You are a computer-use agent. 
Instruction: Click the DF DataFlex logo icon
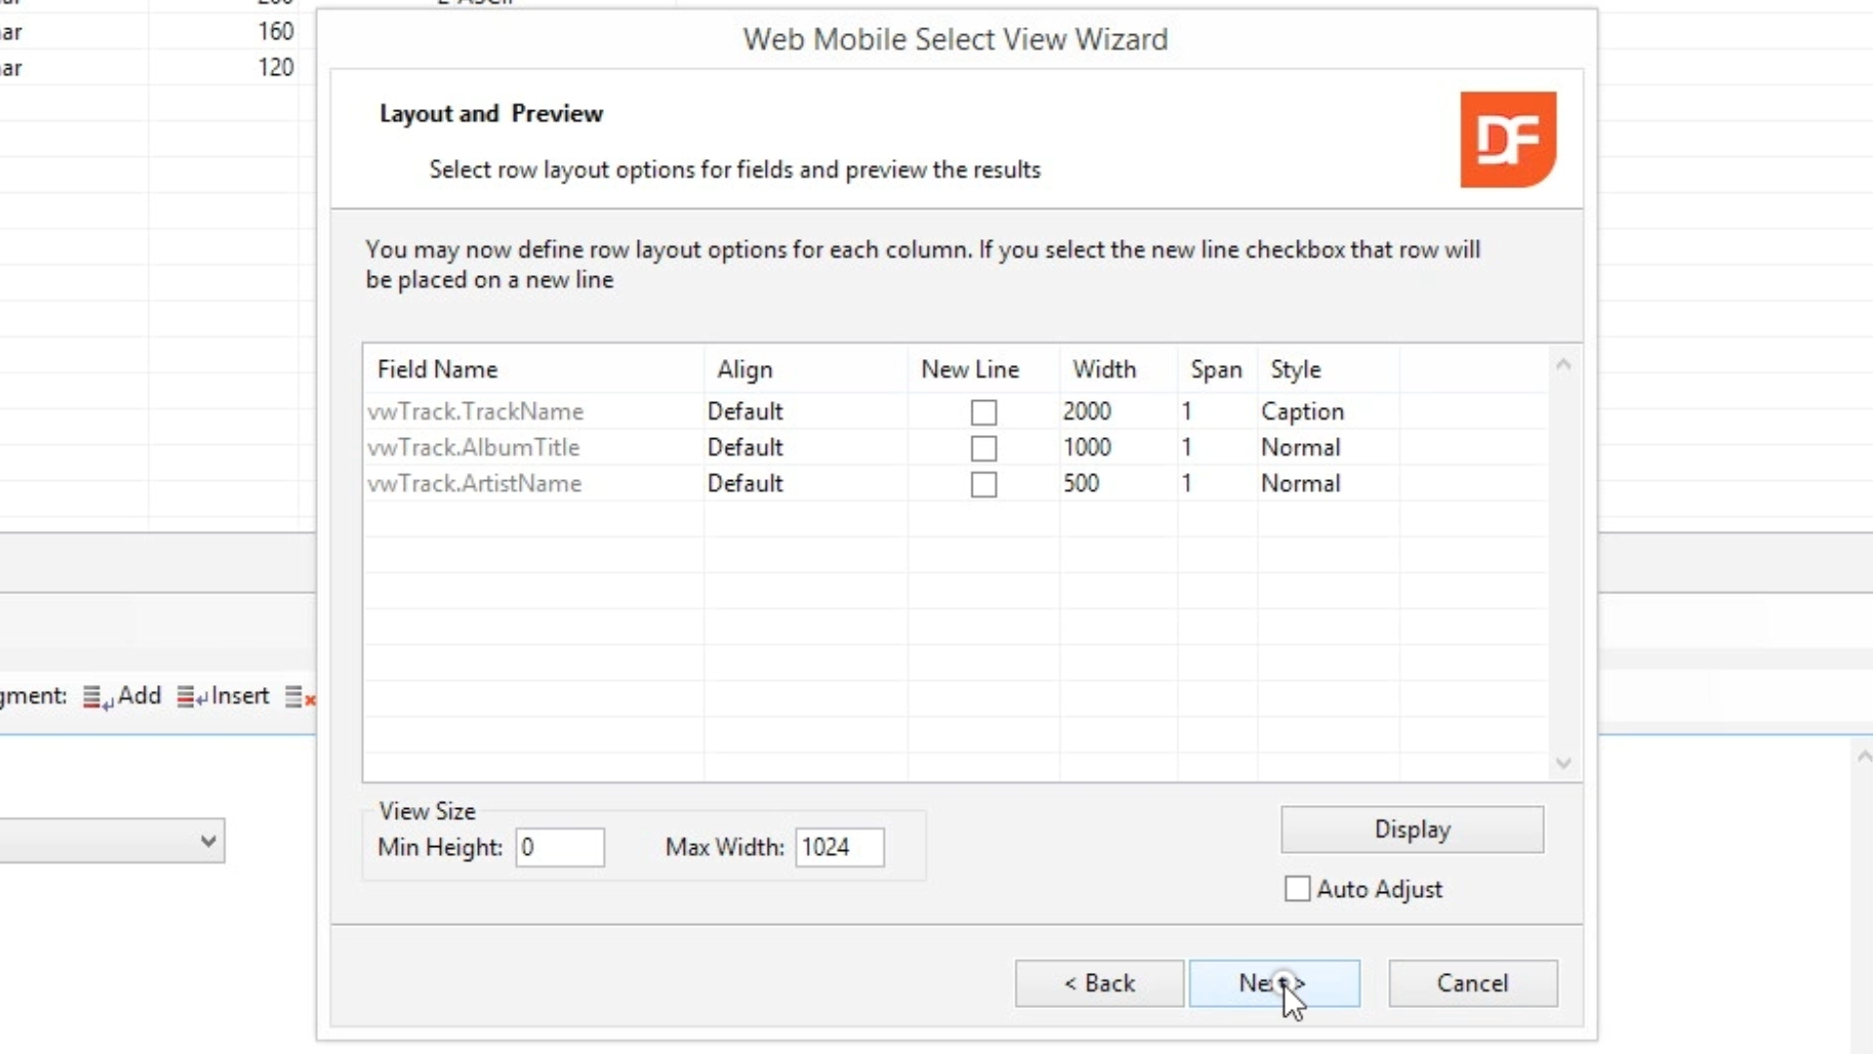pos(1507,140)
